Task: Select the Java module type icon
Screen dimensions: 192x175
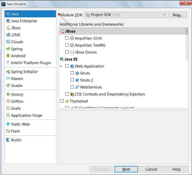Action: click(x=8, y=14)
